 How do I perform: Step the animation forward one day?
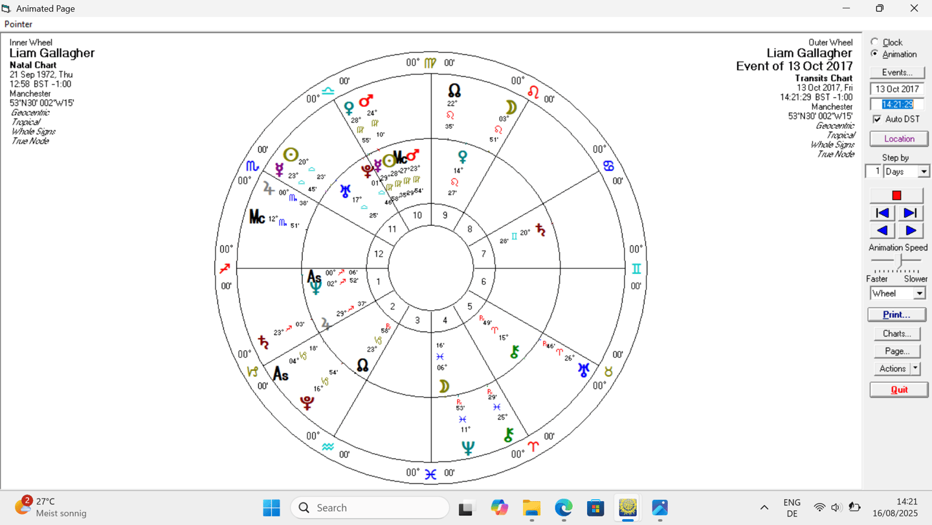(x=911, y=230)
